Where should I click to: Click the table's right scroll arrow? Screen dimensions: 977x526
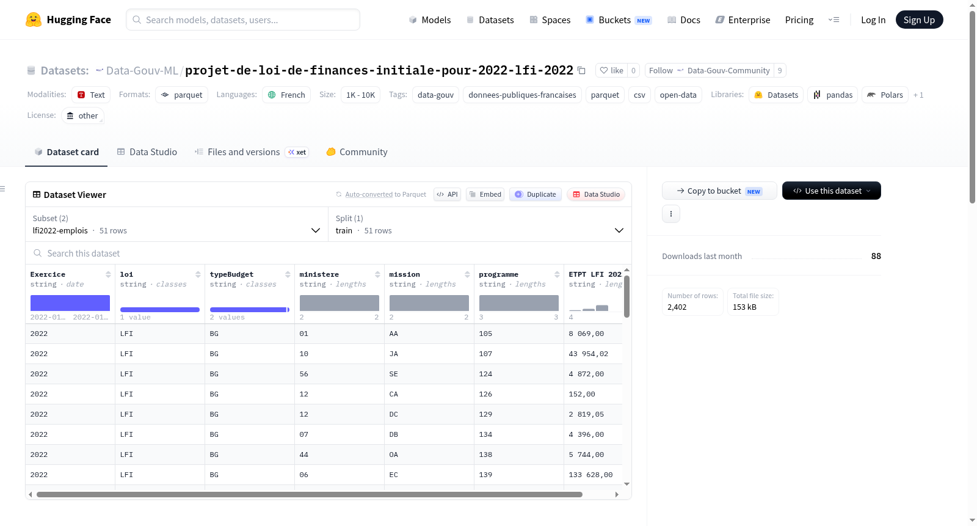[617, 494]
